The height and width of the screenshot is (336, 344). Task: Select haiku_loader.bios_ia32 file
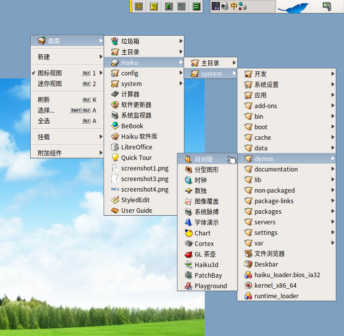point(287,275)
